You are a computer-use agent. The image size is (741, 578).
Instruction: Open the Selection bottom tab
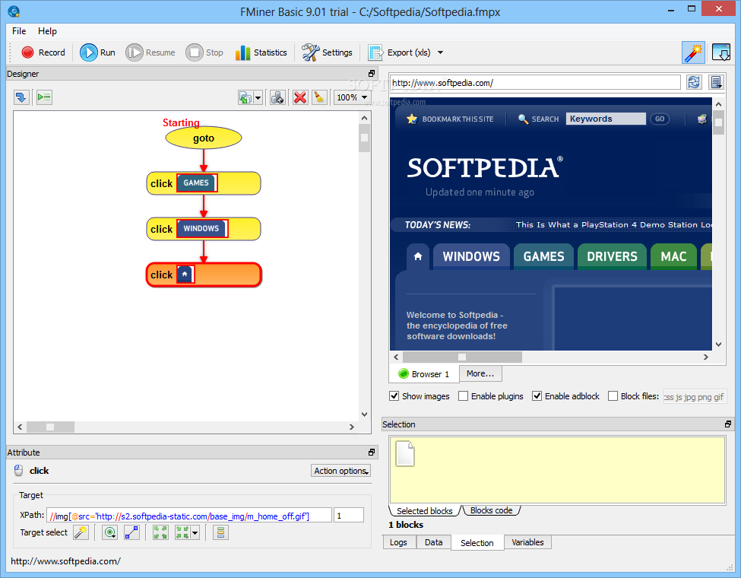[x=477, y=543]
